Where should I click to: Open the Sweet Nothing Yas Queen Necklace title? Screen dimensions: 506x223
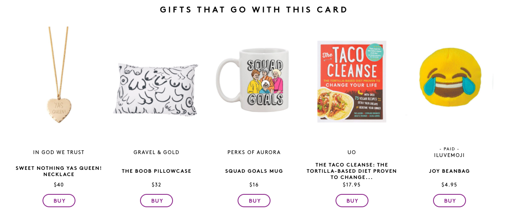(59, 171)
